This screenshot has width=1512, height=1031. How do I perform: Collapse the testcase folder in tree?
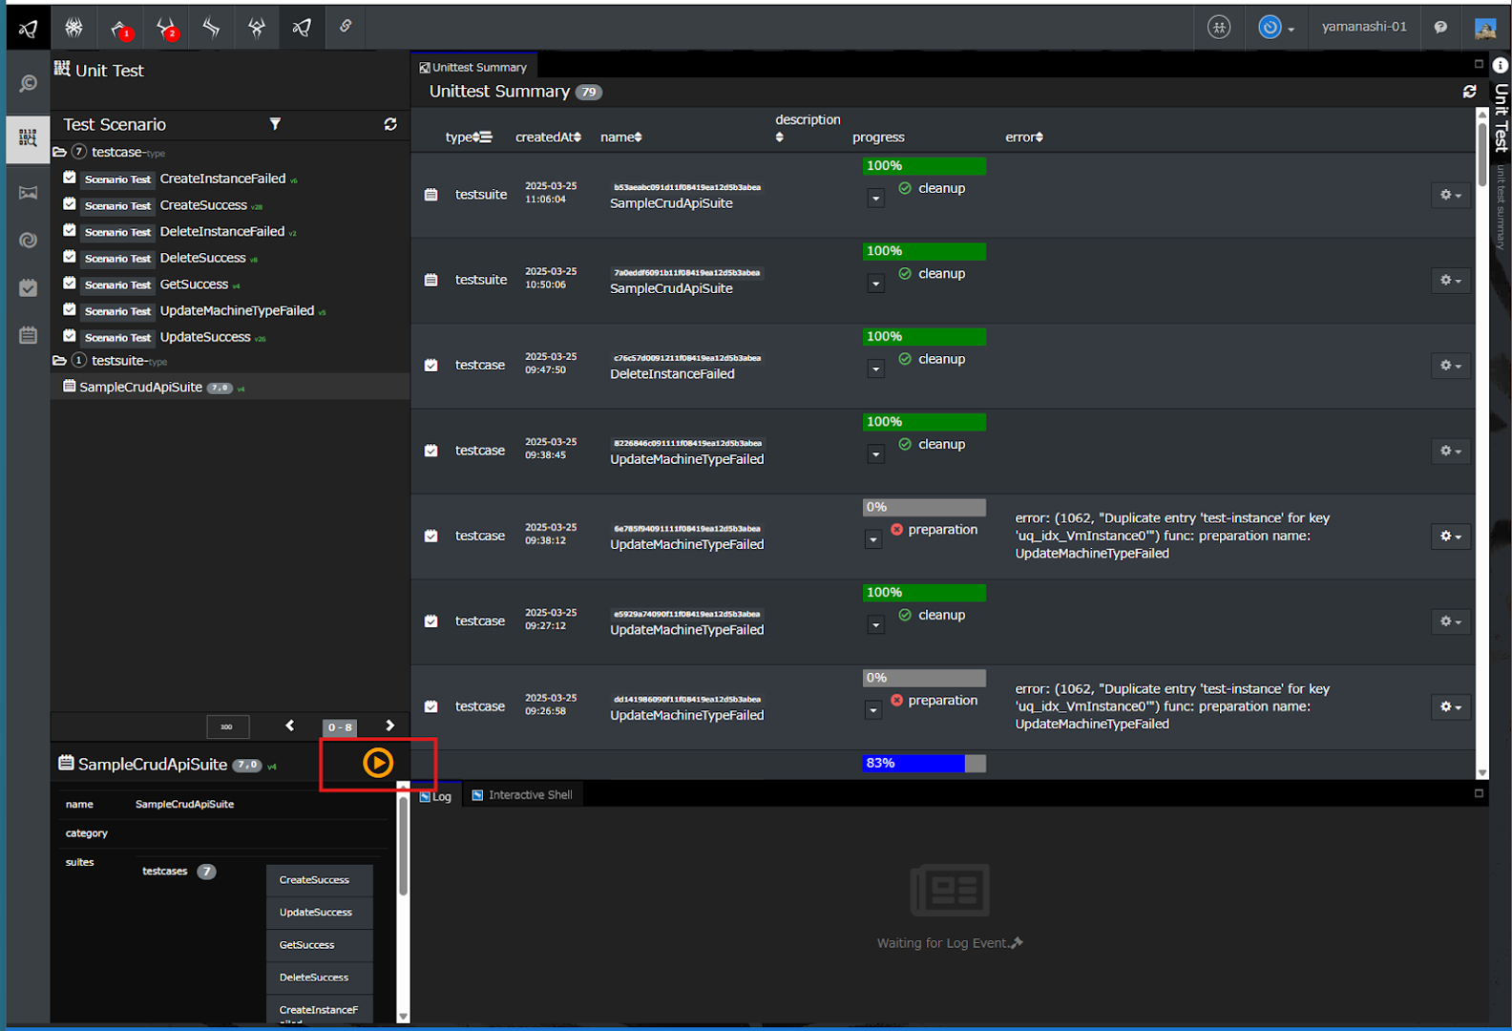(x=59, y=152)
